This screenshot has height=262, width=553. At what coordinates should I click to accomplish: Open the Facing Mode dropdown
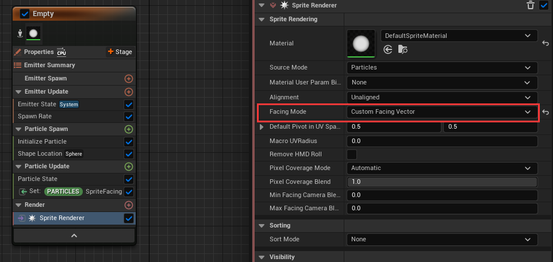click(441, 112)
